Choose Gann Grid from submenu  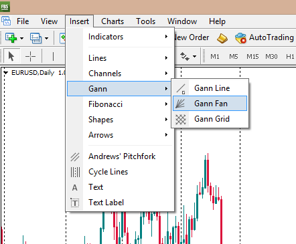[210, 119]
